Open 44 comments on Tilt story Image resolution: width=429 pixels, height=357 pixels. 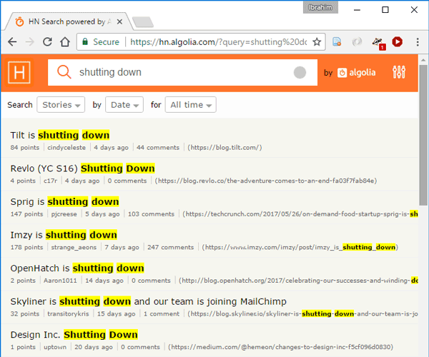coord(158,148)
